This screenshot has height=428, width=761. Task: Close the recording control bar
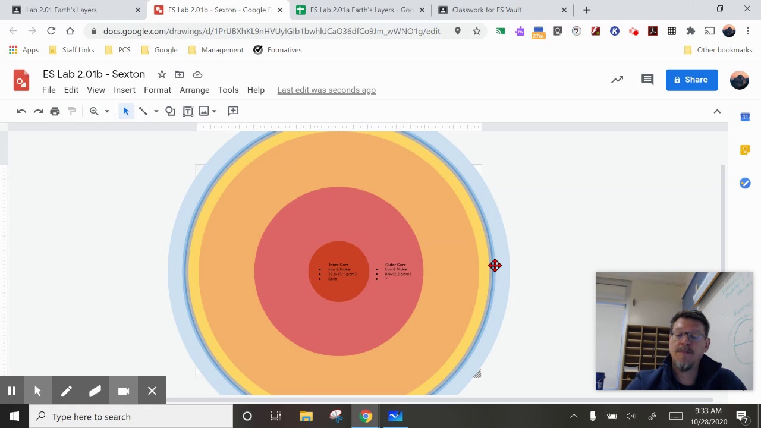pos(152,391)
